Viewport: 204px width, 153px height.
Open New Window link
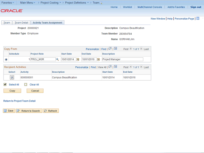pyautogui.click(x=158, y=18)
